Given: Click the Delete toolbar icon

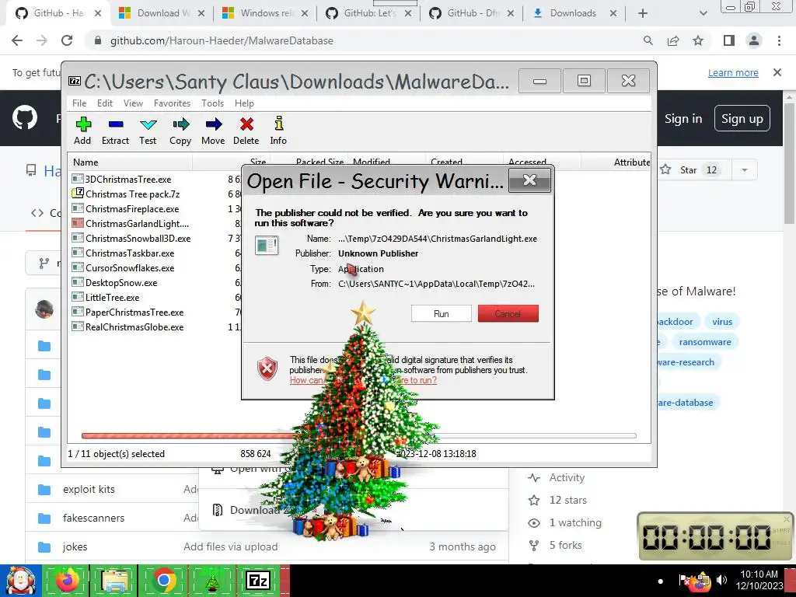Looking at the screenshot, I should (246, 131).
